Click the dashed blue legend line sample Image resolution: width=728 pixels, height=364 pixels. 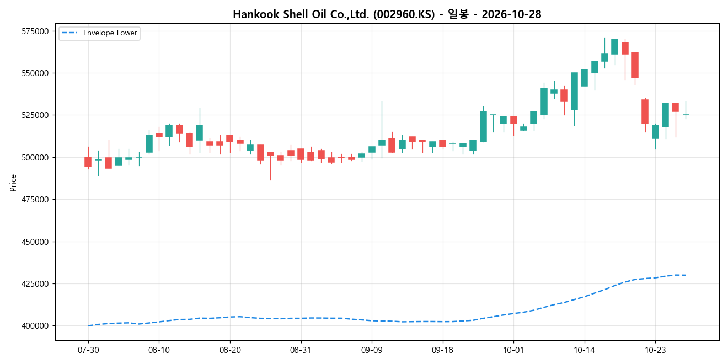[x=70, y=33]
